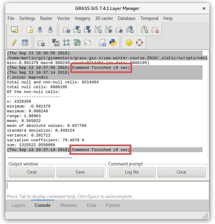
Task: Go to the Data tab
Action: [92, 205]
